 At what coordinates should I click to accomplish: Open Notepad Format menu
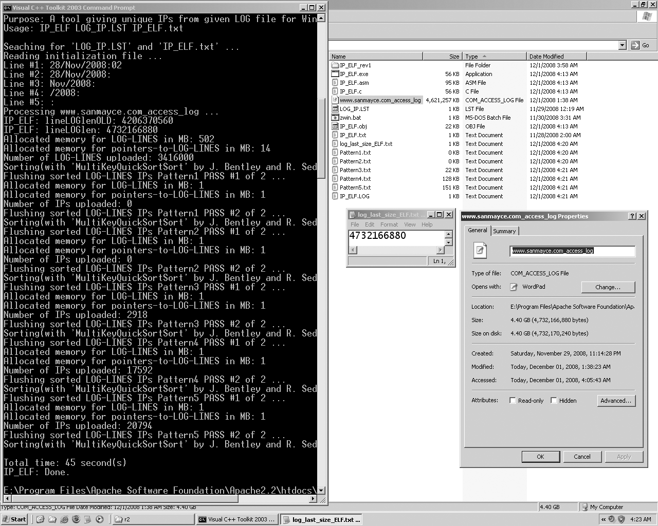point(389,224)
